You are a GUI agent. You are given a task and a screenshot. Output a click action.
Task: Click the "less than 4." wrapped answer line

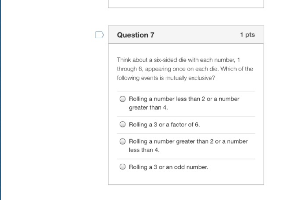point(144,150)
